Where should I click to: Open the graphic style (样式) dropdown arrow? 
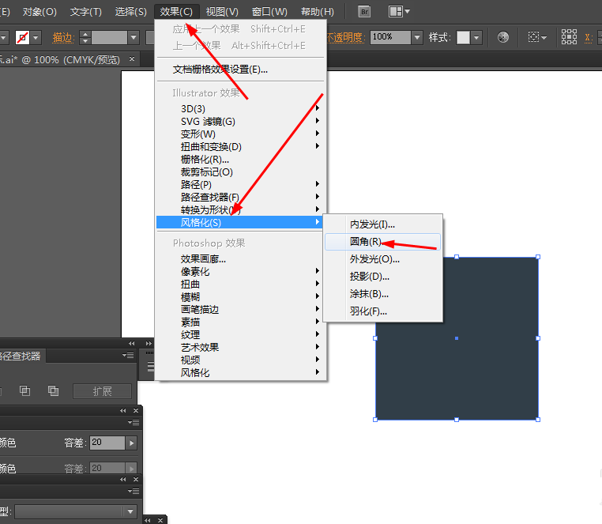477,37
